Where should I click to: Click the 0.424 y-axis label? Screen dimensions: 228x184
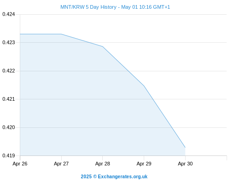(x=9, y=14)
